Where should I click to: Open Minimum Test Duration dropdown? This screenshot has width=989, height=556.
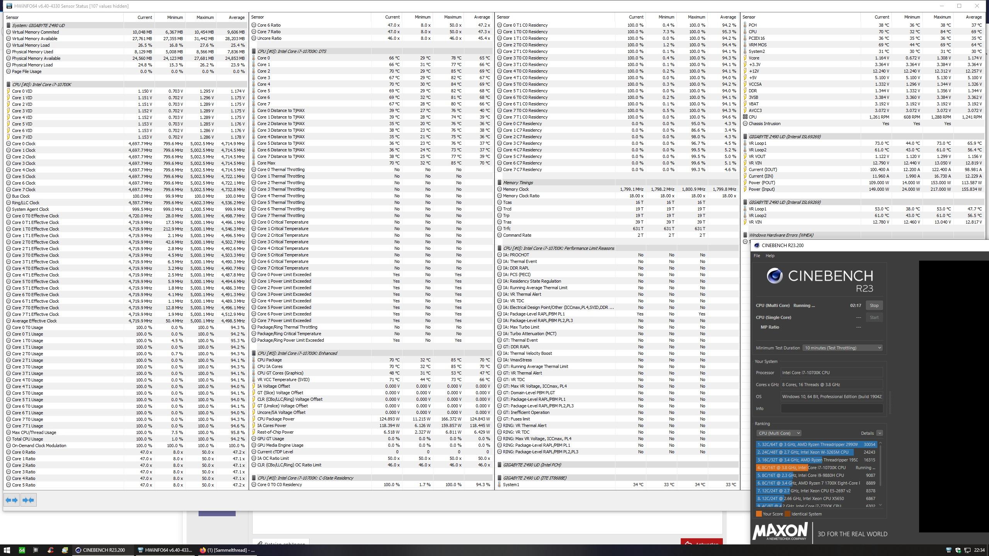pyautogui.click(x=843, y=348)
